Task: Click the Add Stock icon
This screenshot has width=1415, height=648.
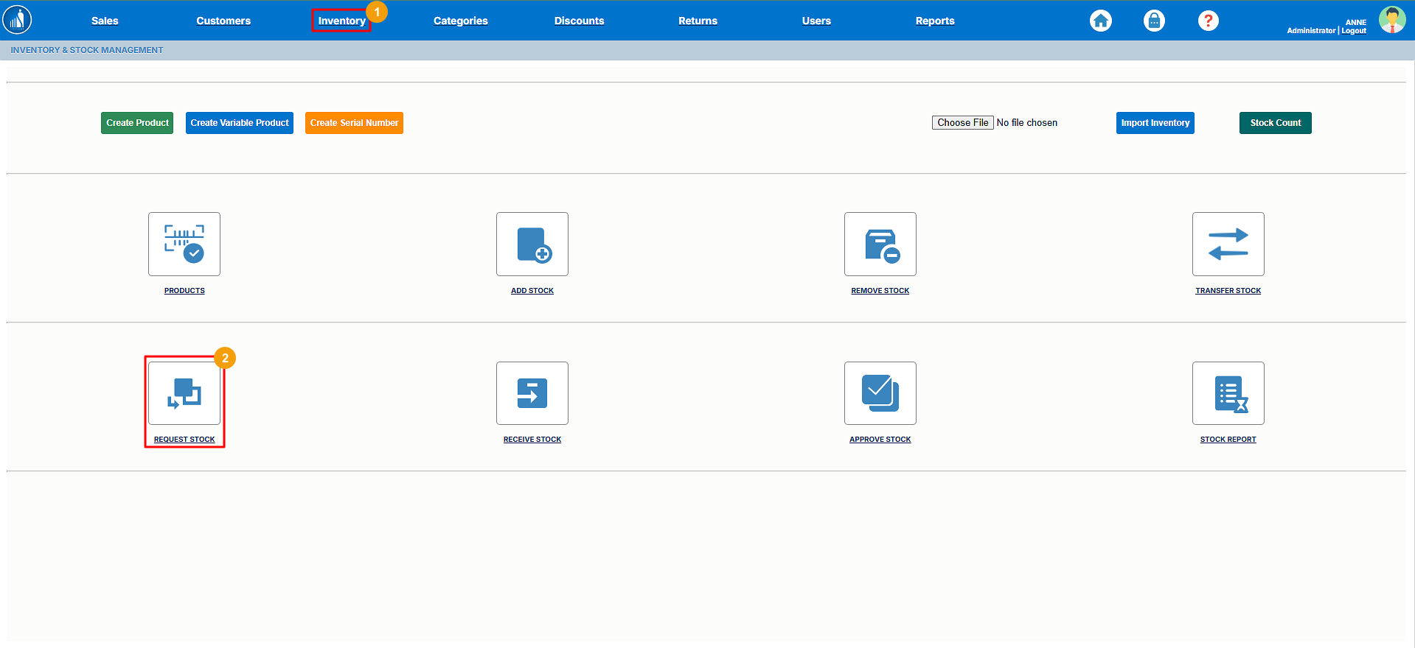Action: (x=532, y=244)
